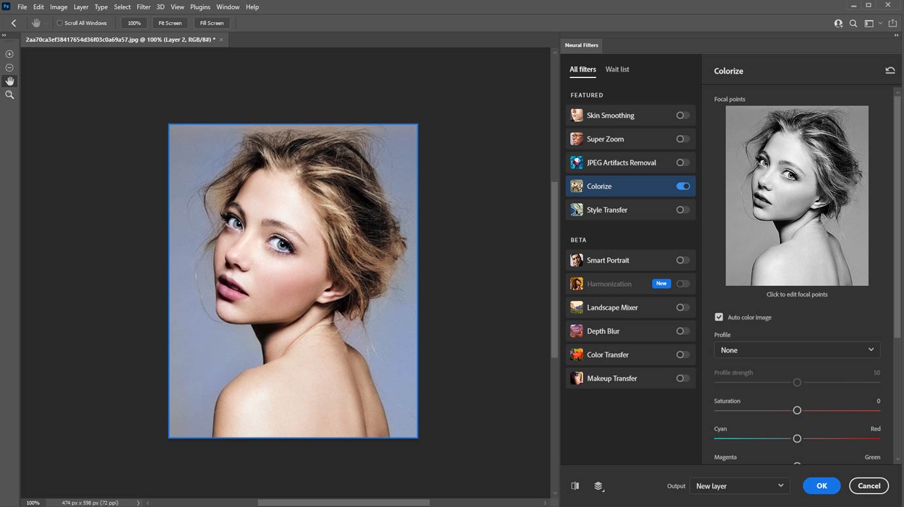Click the reset parameters icon beside Colorize
The image size is (904, 507).
890,71
